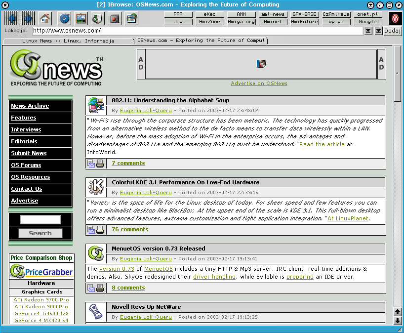Open the ATi Radeon 9700 Pro link
Screen dimensions: 404x333
[41, 300]
